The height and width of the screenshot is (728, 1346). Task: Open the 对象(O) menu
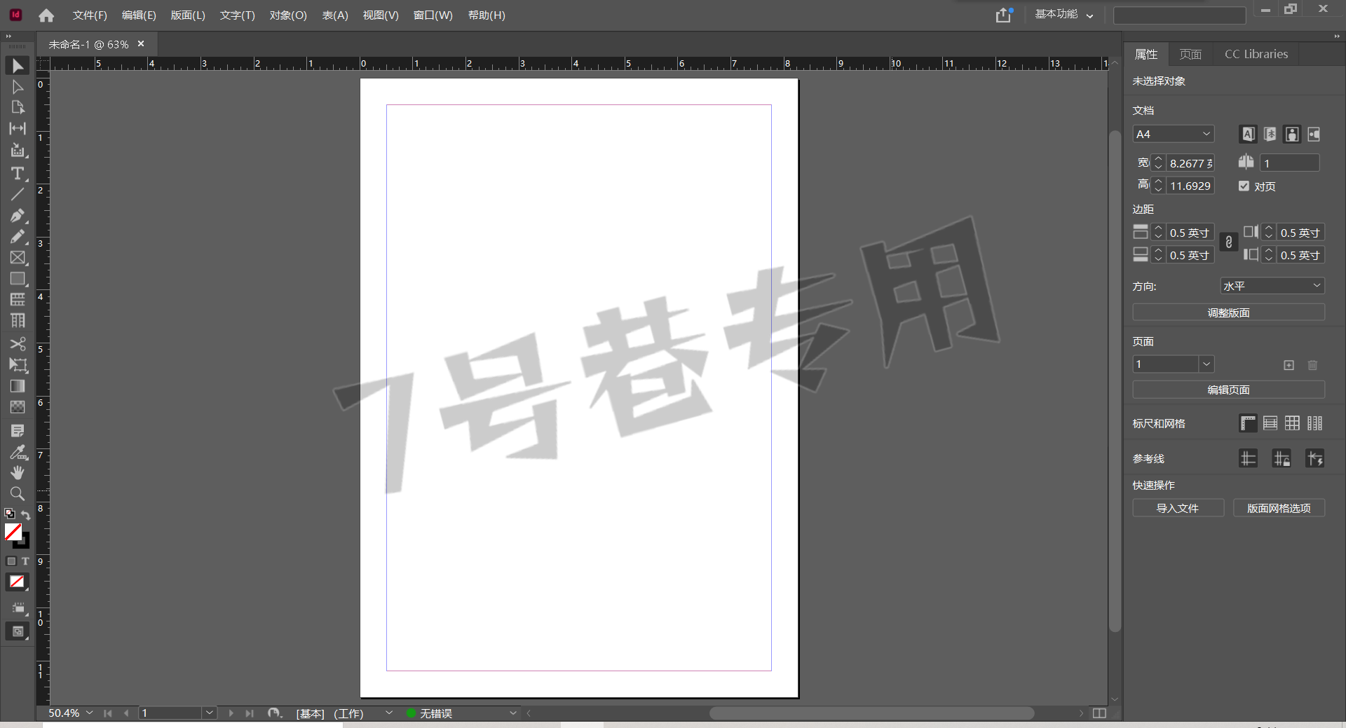click(x=288, y=15)
